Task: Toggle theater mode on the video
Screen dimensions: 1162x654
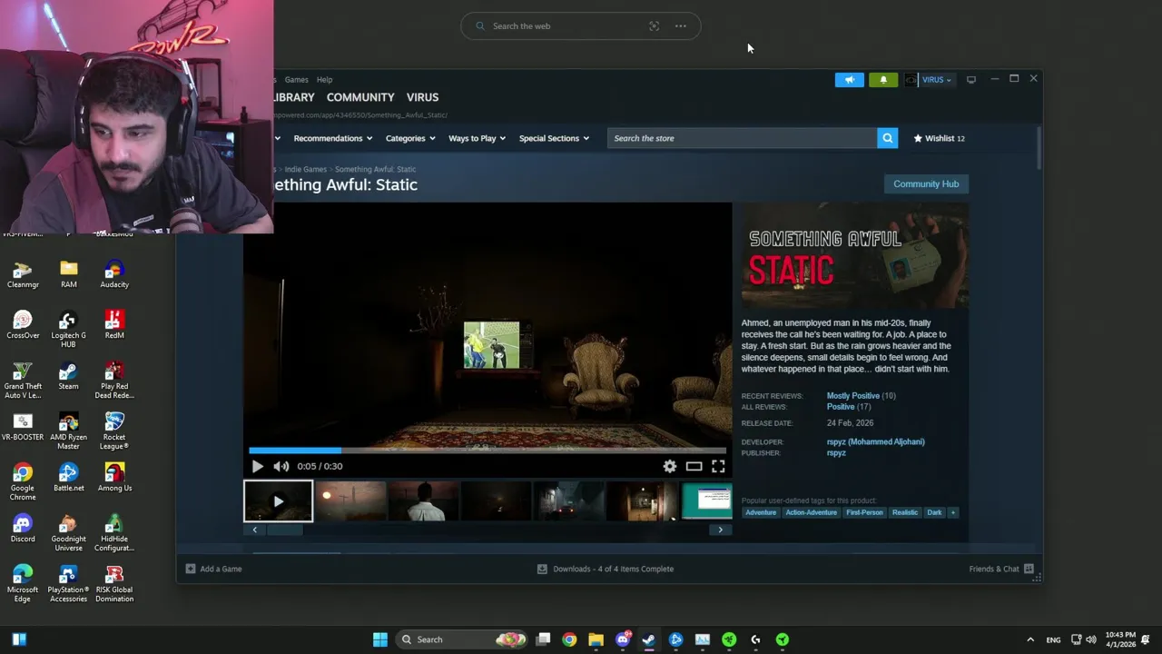Action: (x=694, y=466)
